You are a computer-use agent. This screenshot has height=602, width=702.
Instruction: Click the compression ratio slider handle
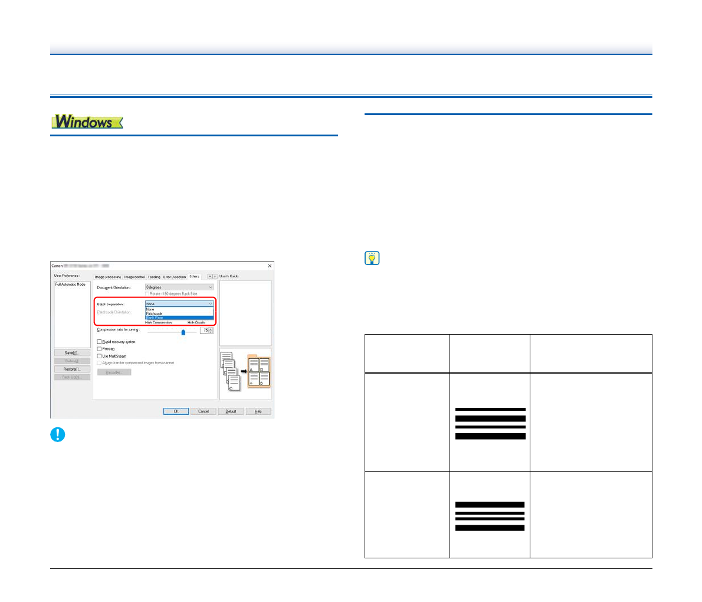183,332
